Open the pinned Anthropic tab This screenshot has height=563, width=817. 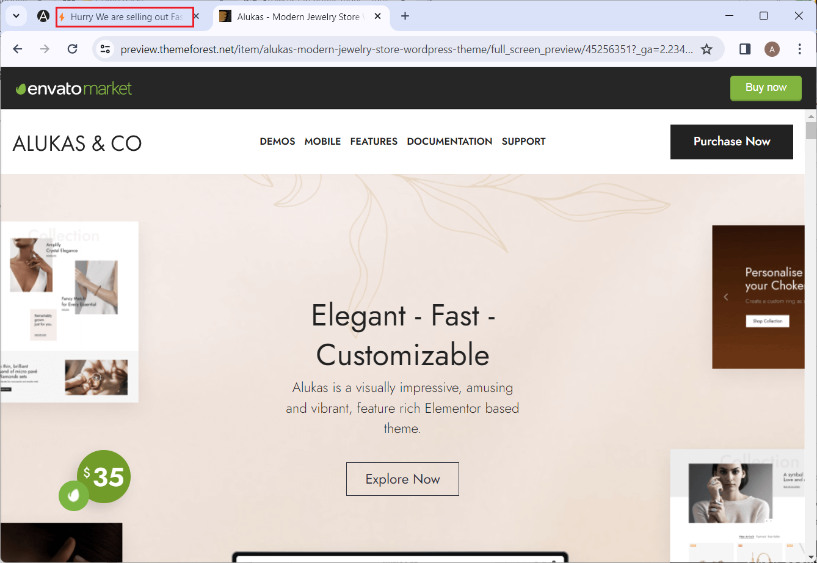43,16
